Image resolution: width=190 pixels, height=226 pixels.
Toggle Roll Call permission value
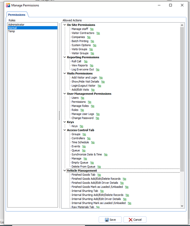click(86, 61)
